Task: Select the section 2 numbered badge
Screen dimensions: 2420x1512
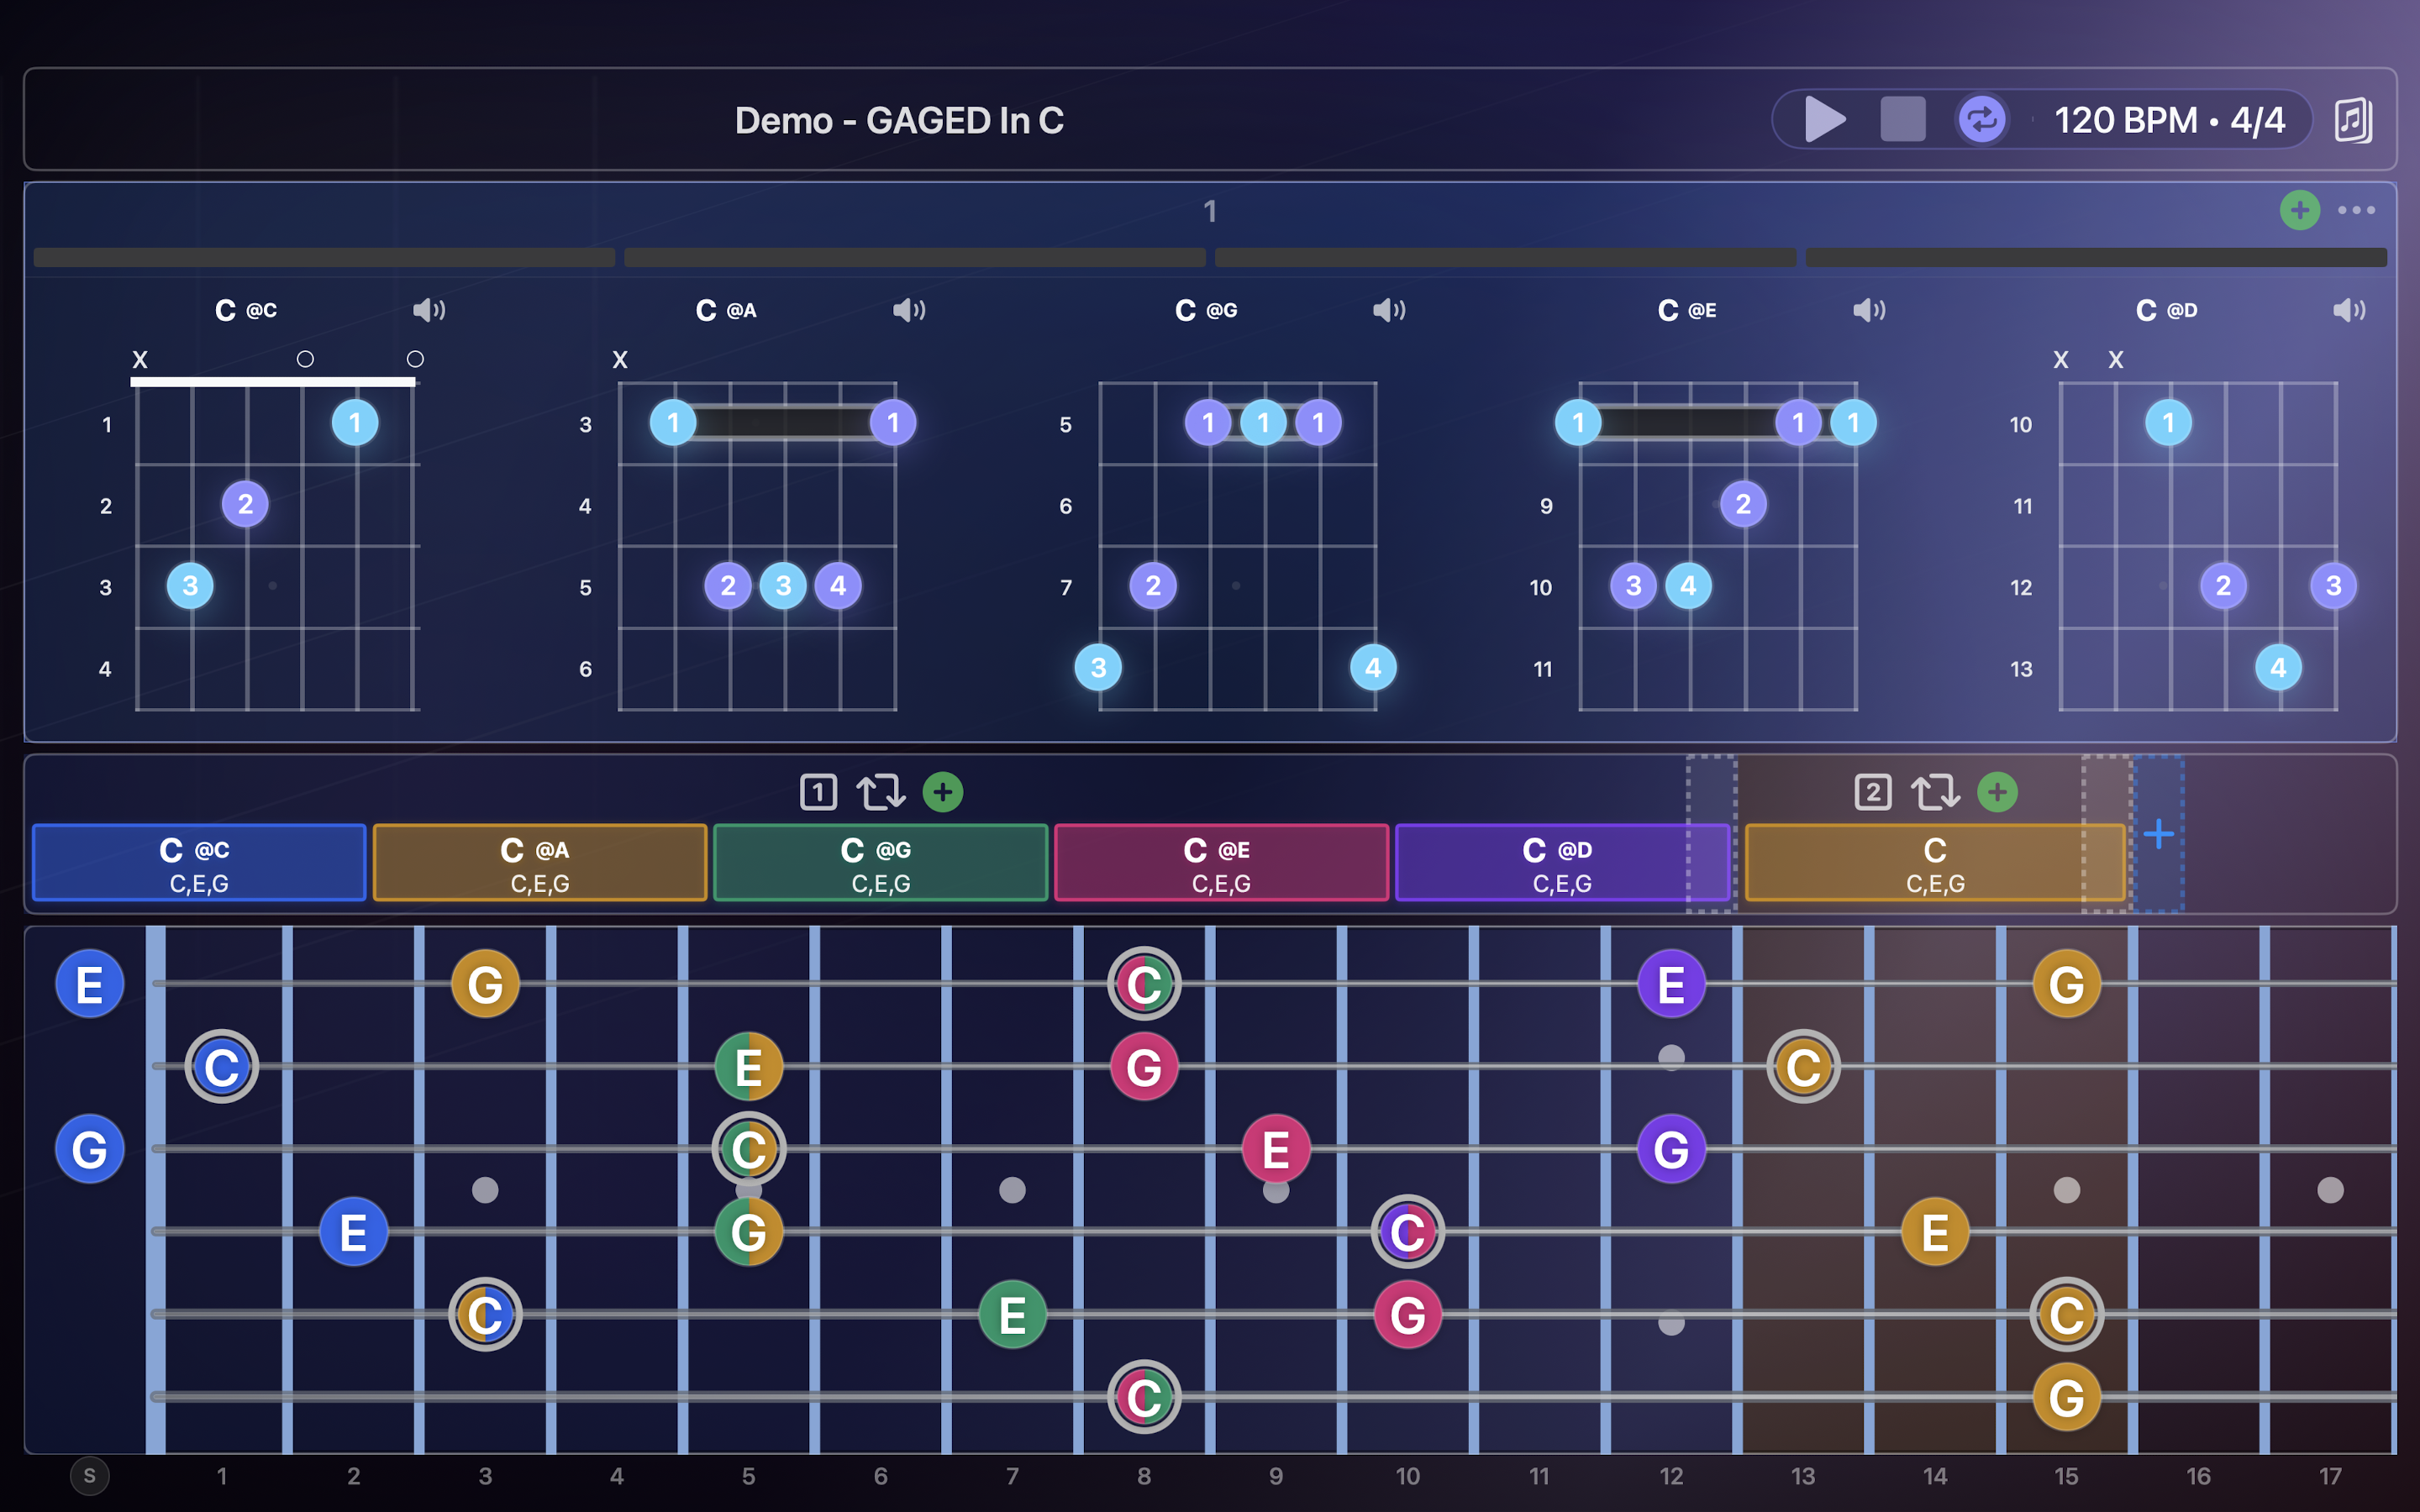Action: coord(1873,791)
